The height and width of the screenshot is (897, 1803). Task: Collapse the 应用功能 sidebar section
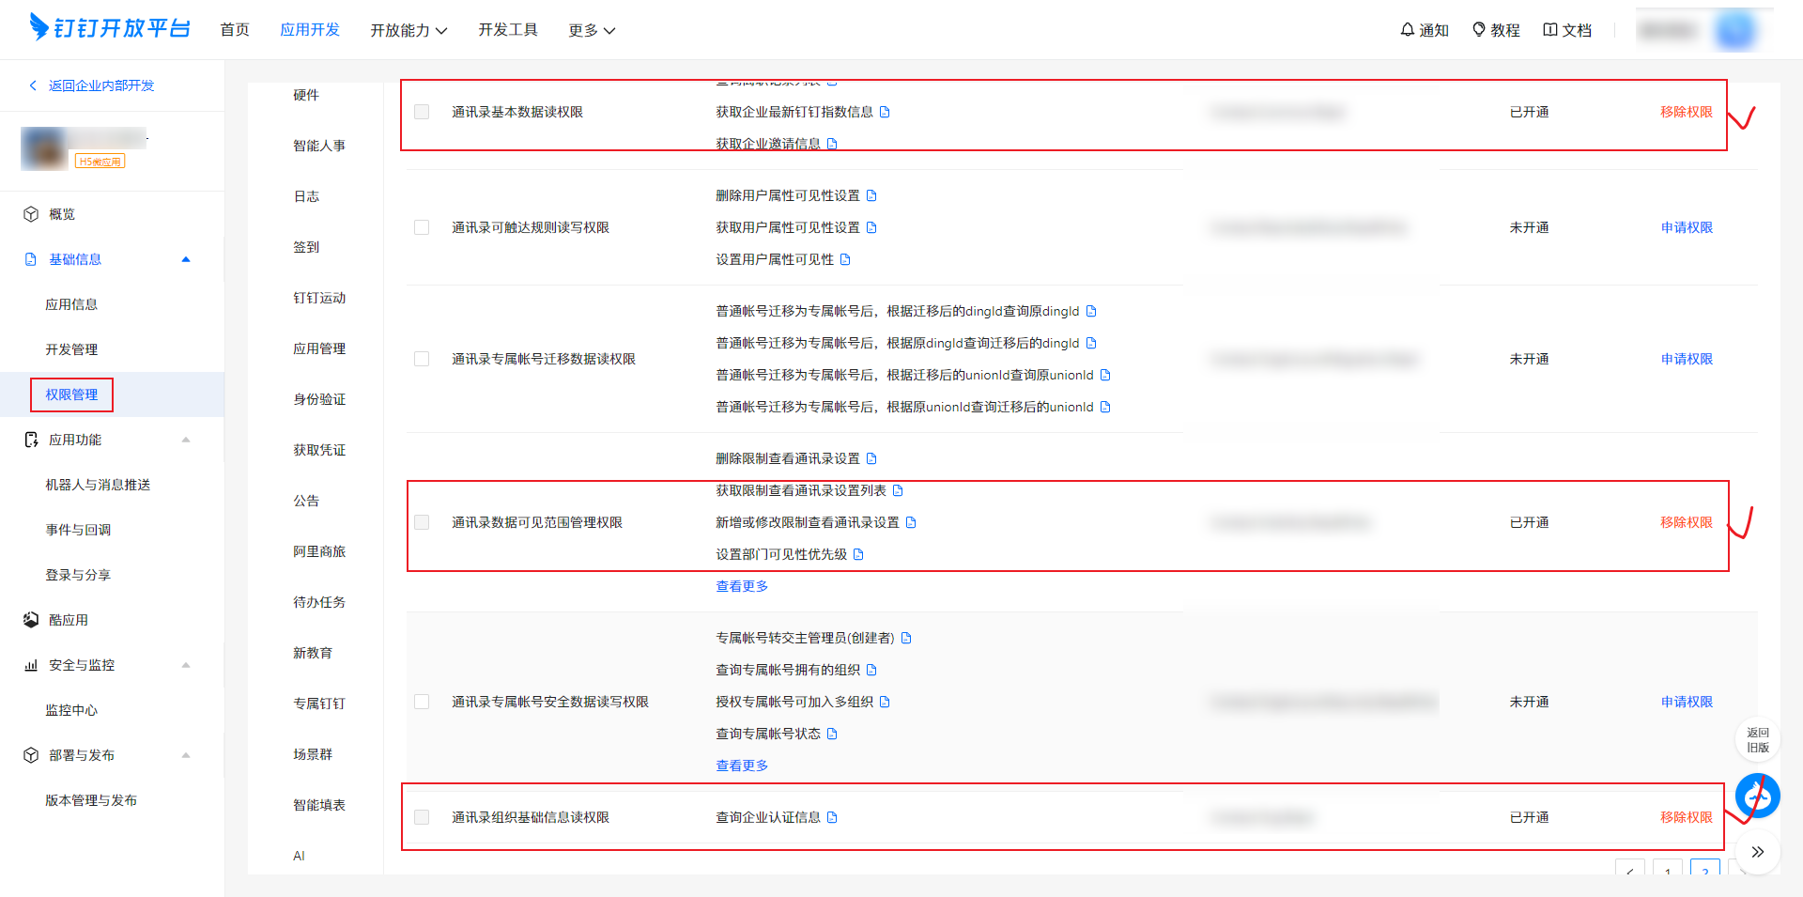click(186, 440)
